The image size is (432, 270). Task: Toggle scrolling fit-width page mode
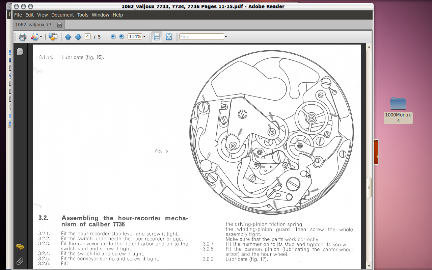click(x=157, y=37)
